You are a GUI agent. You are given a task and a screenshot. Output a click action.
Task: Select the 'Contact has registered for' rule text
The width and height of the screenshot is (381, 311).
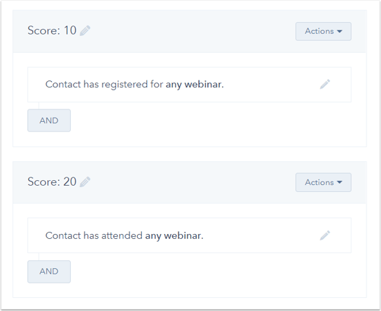click(x=104, y=85)
